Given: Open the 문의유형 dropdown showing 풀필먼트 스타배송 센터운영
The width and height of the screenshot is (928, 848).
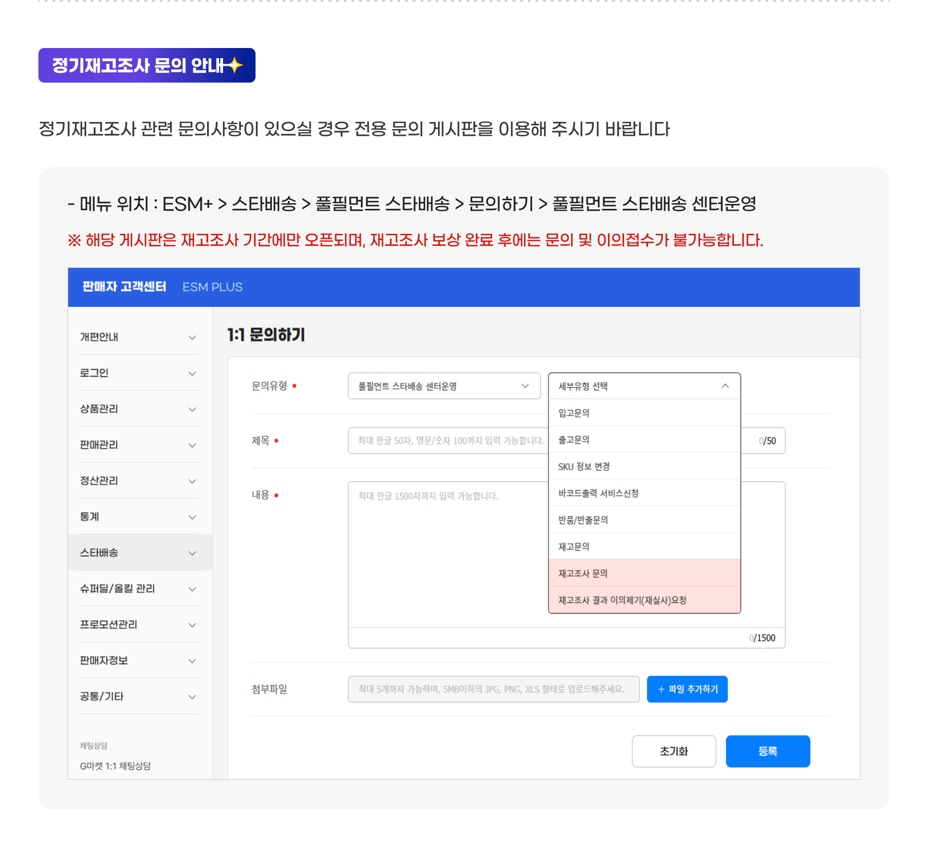Looking at the screenshot, I should (443, 386).
